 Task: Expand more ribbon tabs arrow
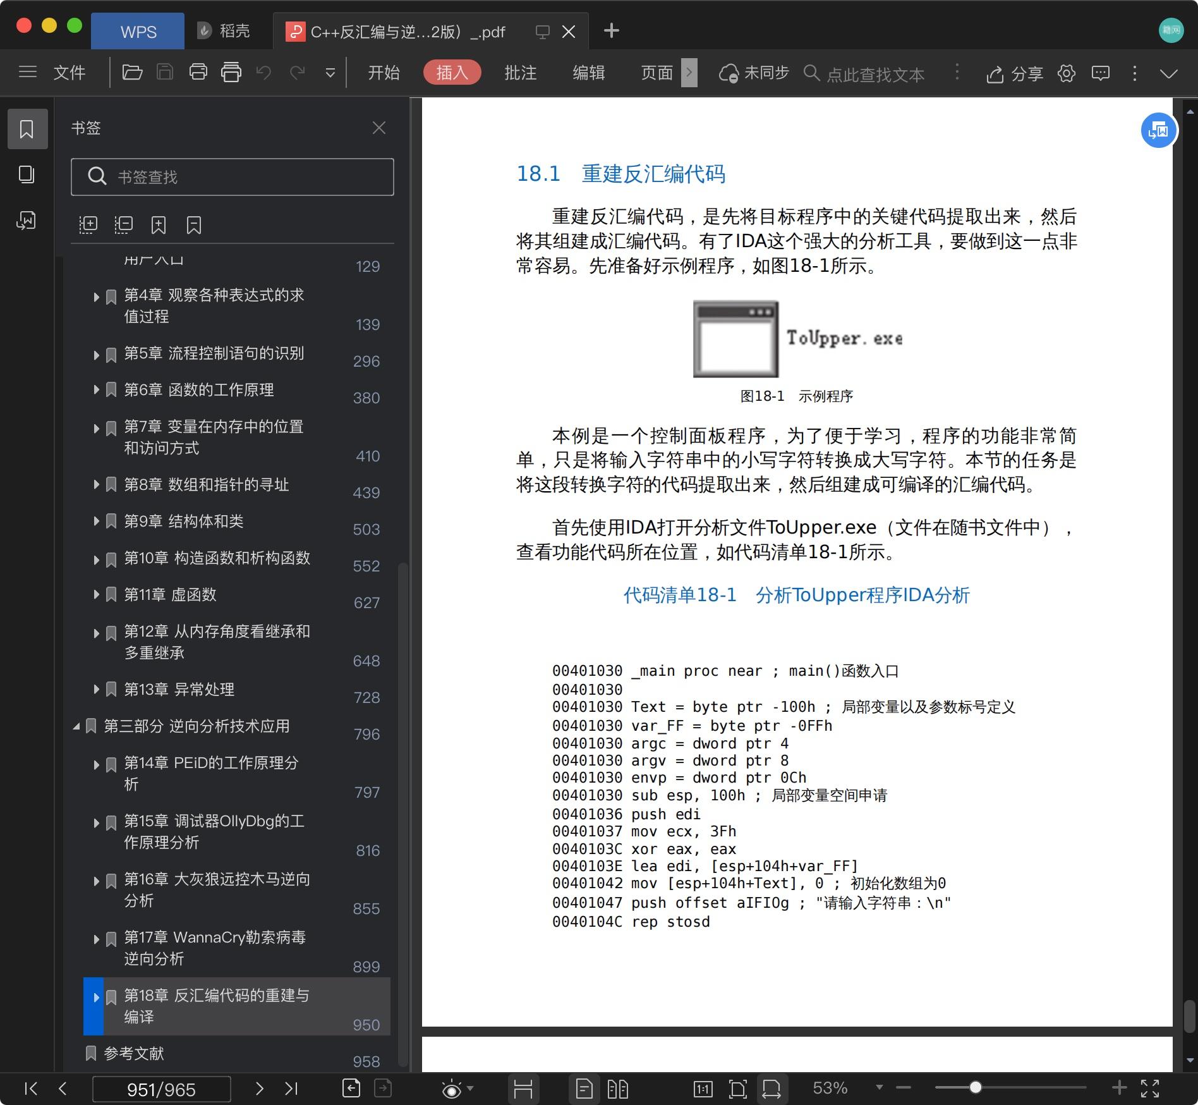(x=689, y=73)
